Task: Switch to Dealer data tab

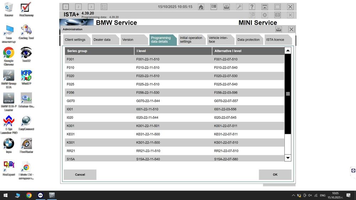Action: point(106,40)
